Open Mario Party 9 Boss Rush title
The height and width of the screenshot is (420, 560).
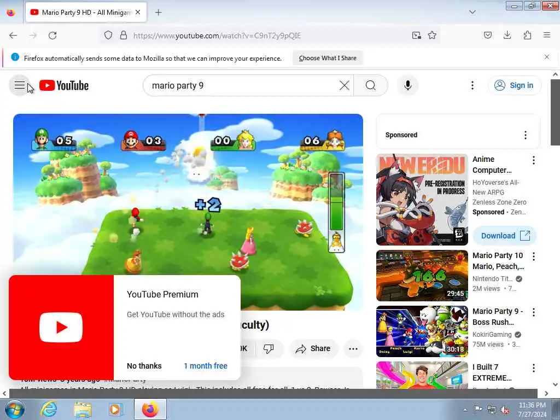pos(498,317)
